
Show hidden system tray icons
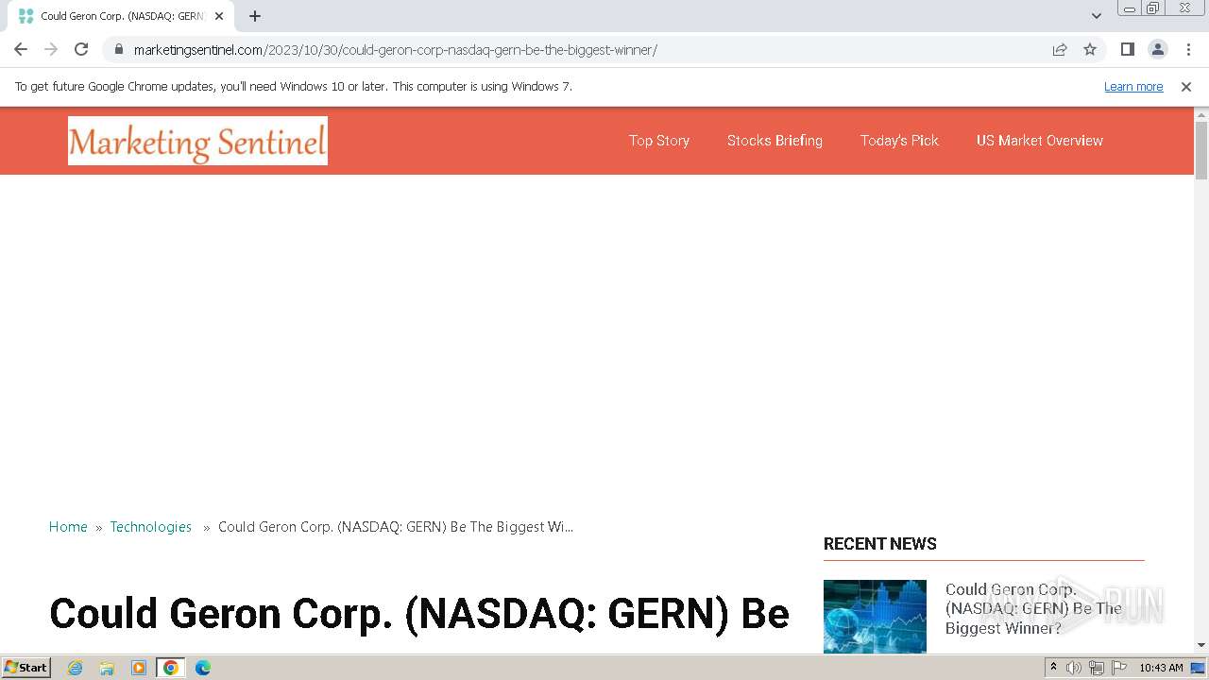[x=1053, y=668]
